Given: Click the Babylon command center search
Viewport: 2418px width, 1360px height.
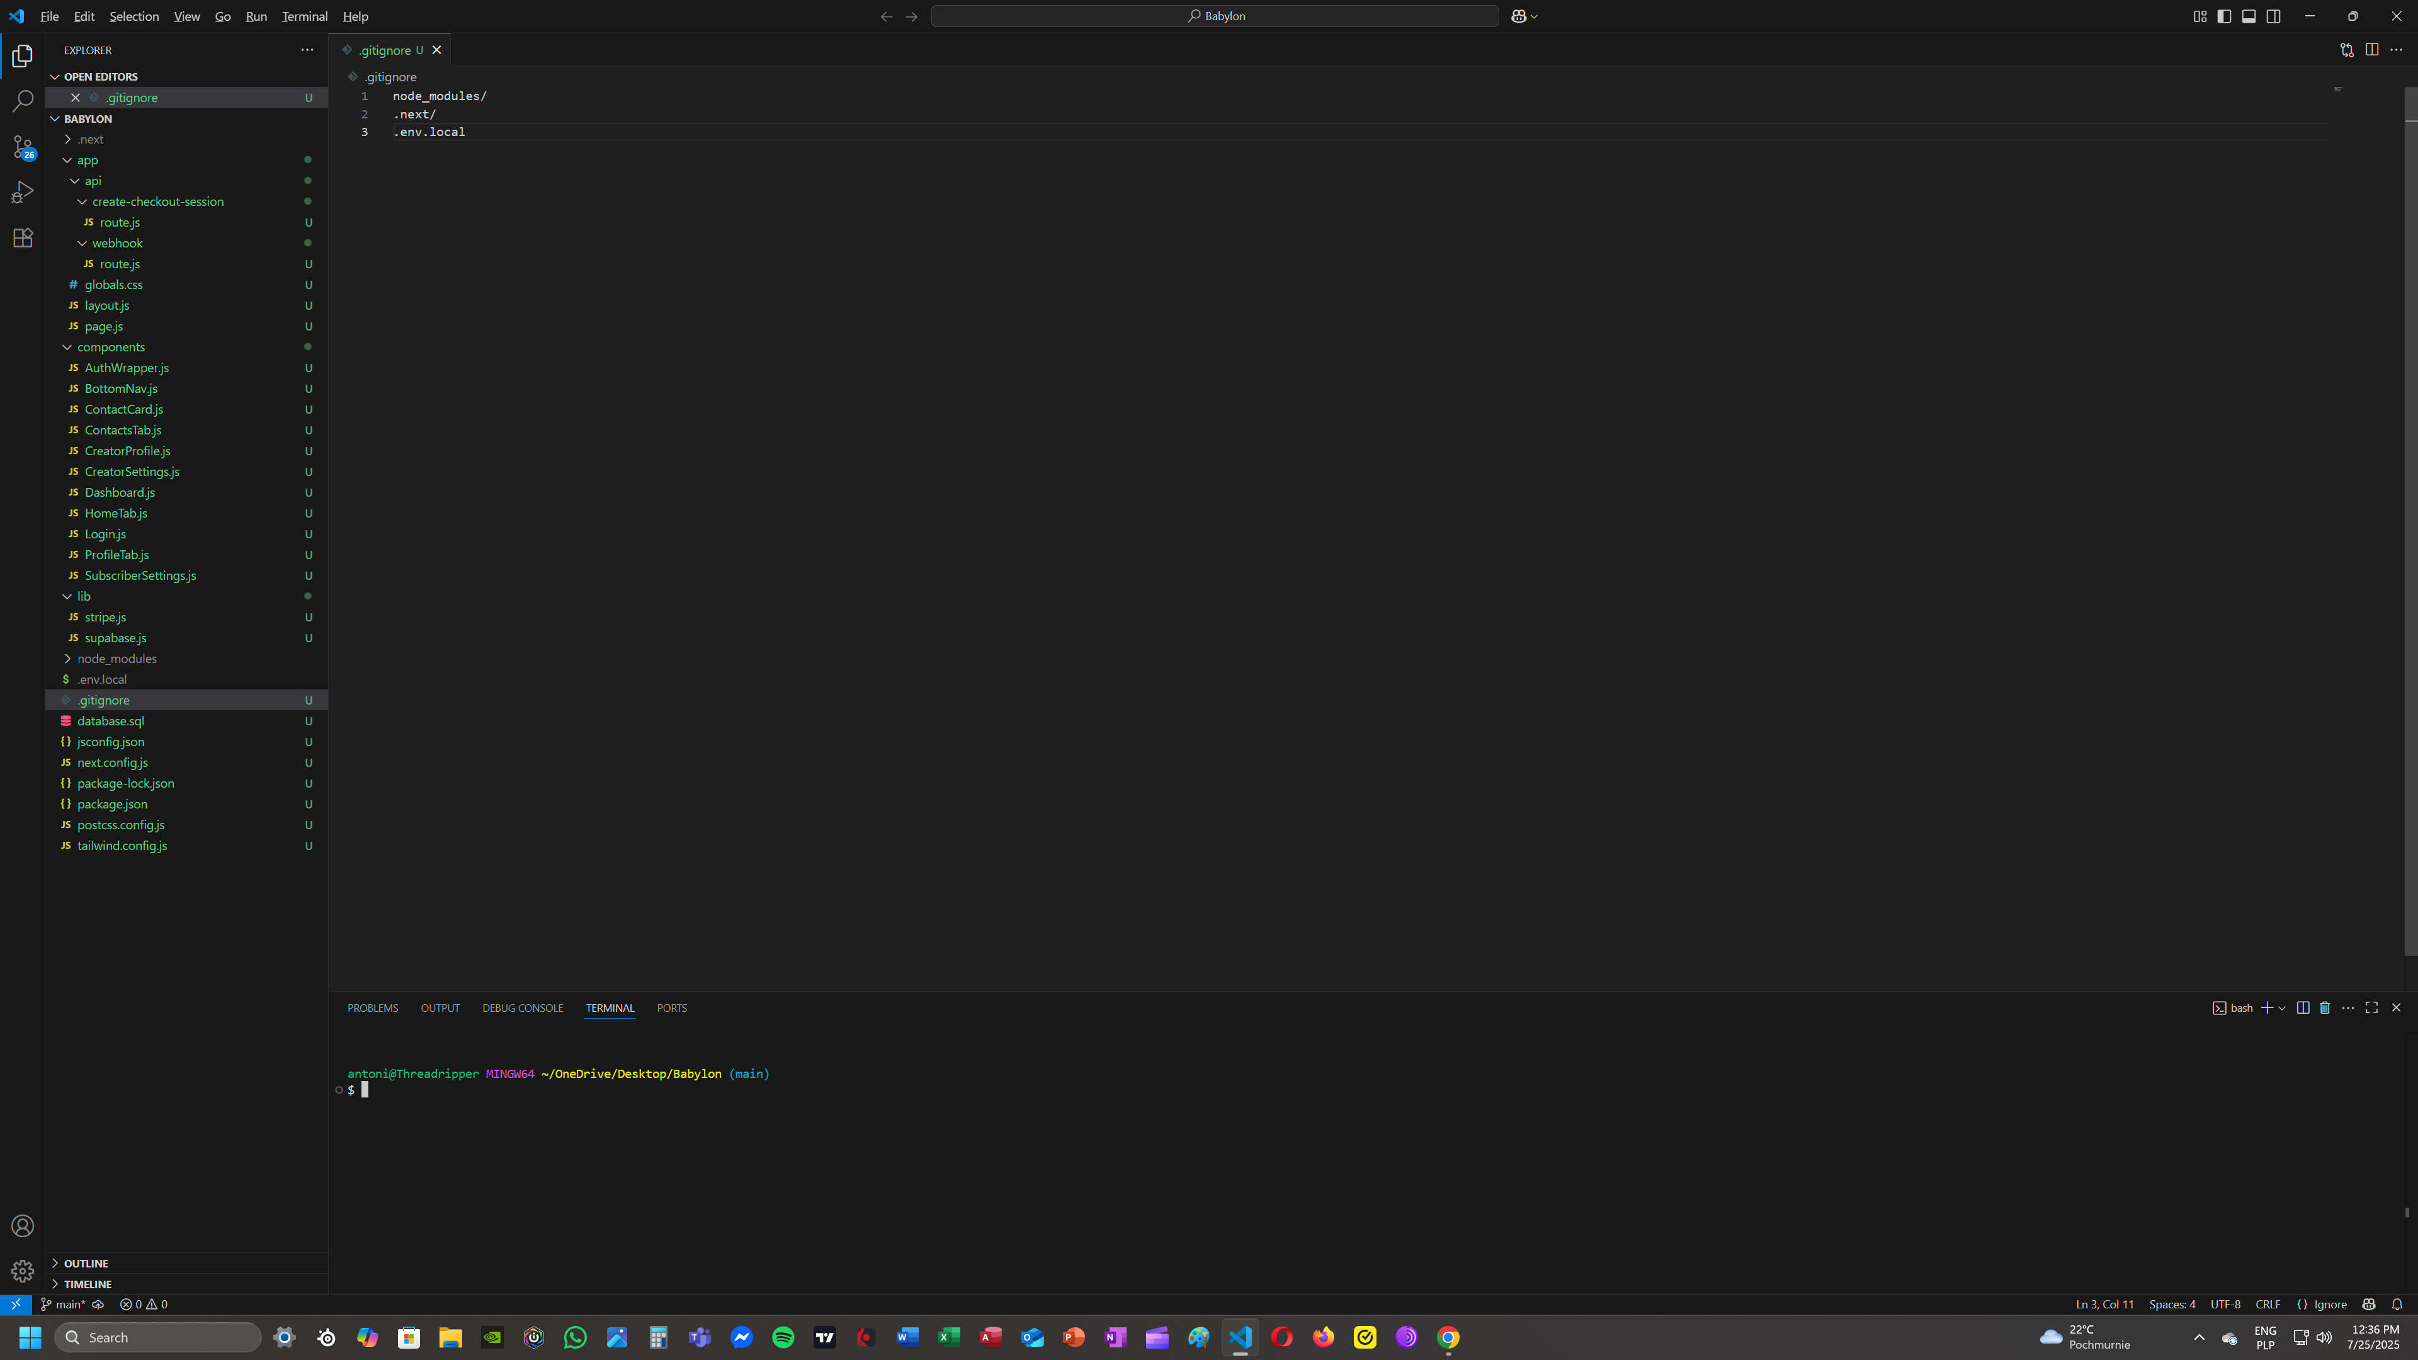Looking at the screenshot, I should click(x=1215, y=16).
